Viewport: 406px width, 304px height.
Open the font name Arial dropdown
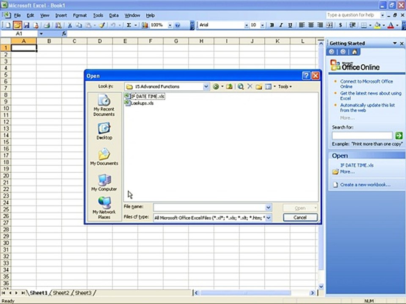pyautogui.click(x=246, y=25)
